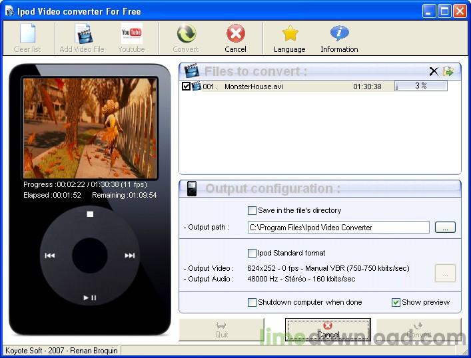
Task: Click the Quit button at the bottom
Action: coord(222,329)
